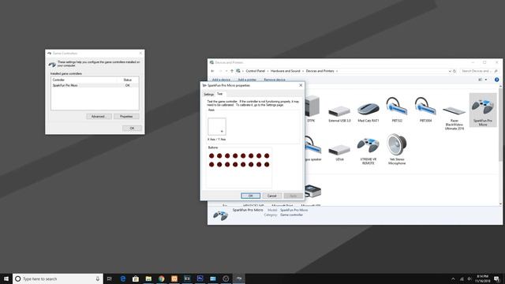Close the SparkFun Pro Micro properties dialog
The width and height of the screenshot is (505, 284).
pos(301,85)
